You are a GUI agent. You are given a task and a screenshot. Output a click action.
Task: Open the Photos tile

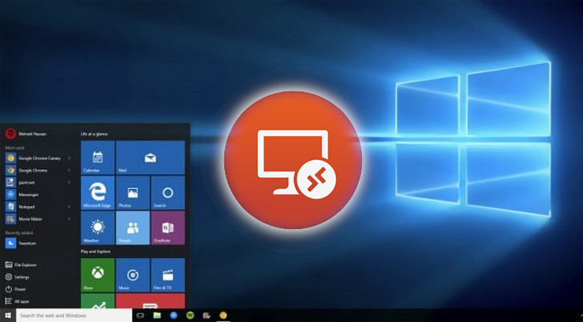(133, 192)
